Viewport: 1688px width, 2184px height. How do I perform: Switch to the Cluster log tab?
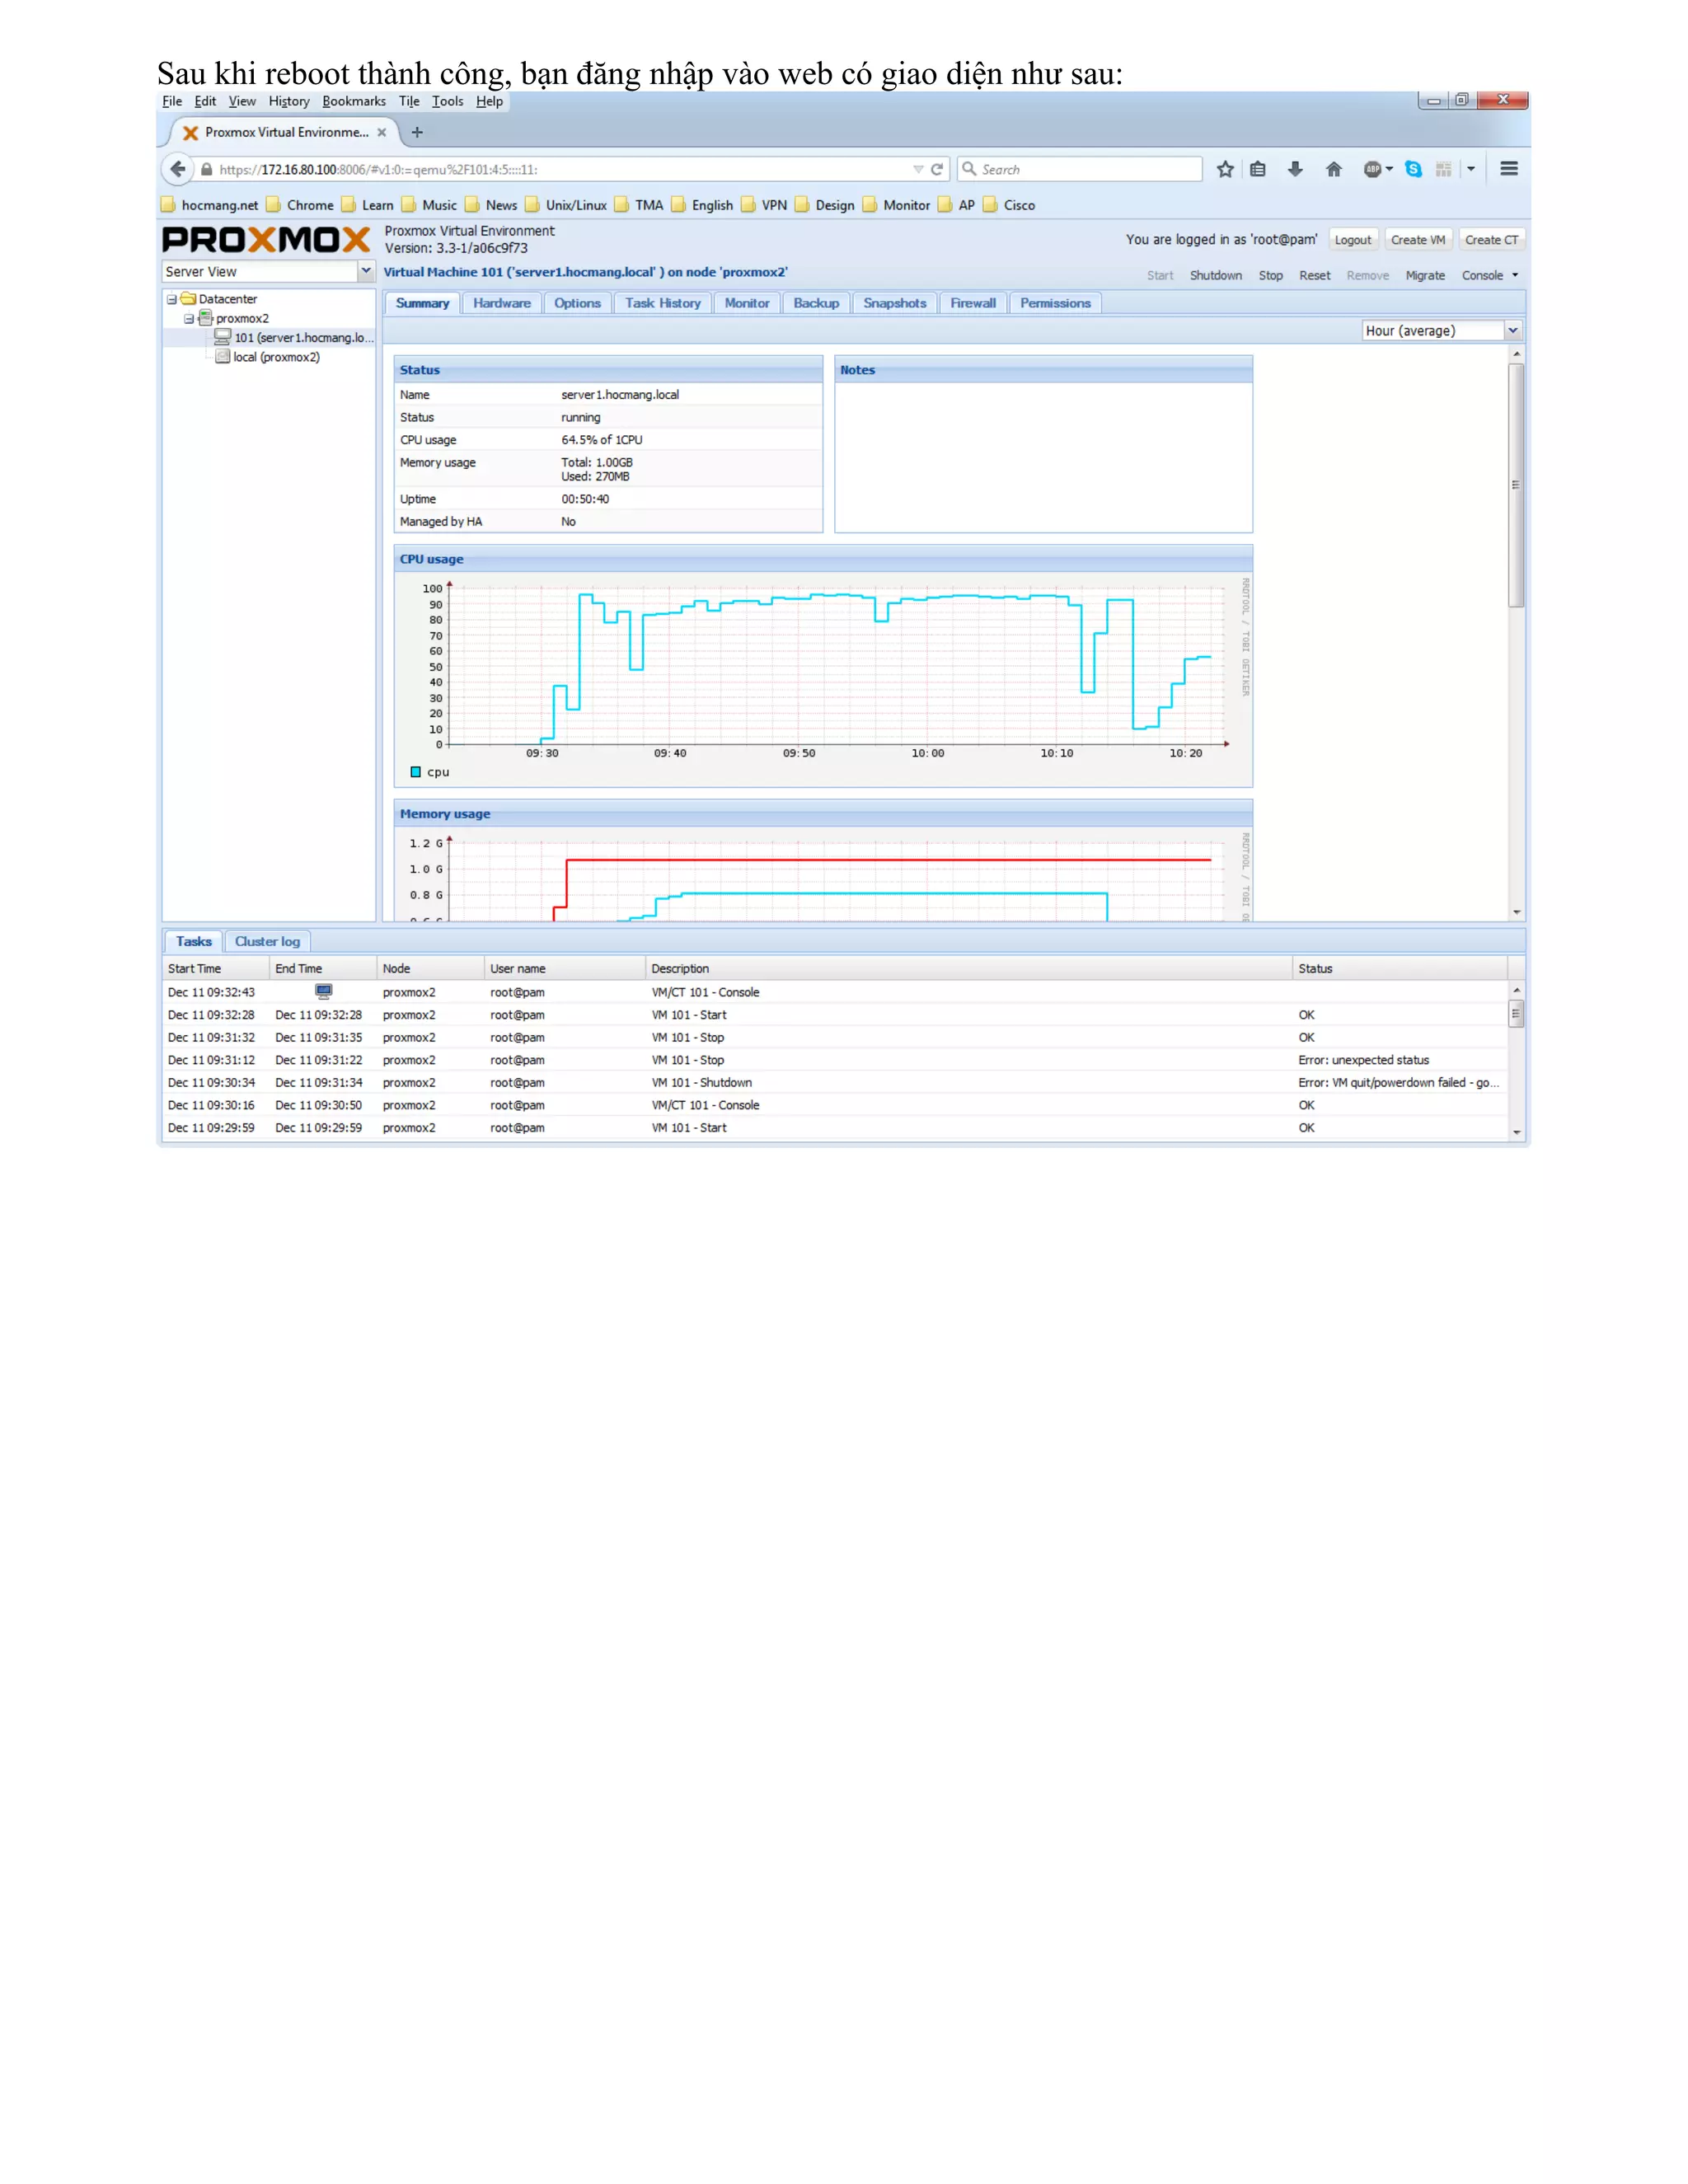(267, 941)
